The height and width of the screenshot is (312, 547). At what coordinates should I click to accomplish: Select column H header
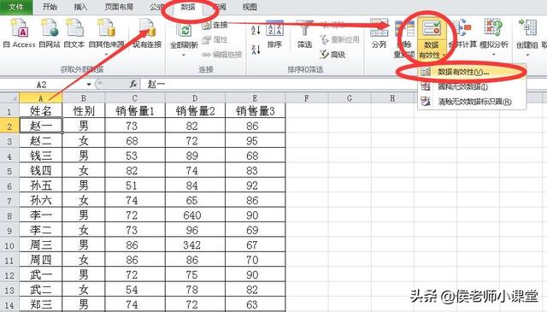(x=392, y=98)
